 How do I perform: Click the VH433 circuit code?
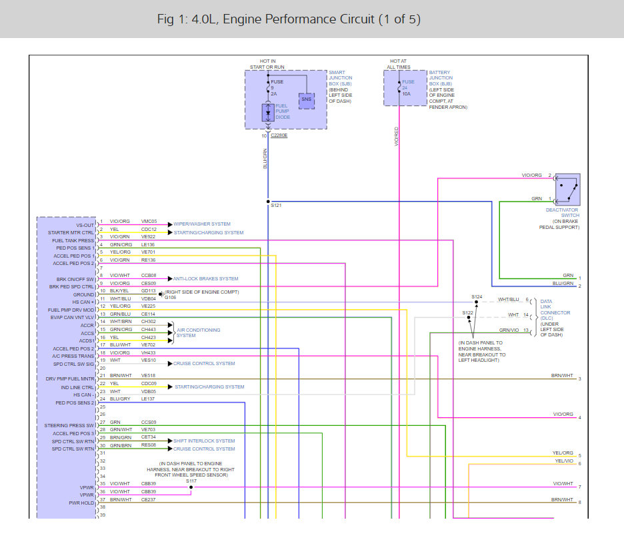[148, 352]
